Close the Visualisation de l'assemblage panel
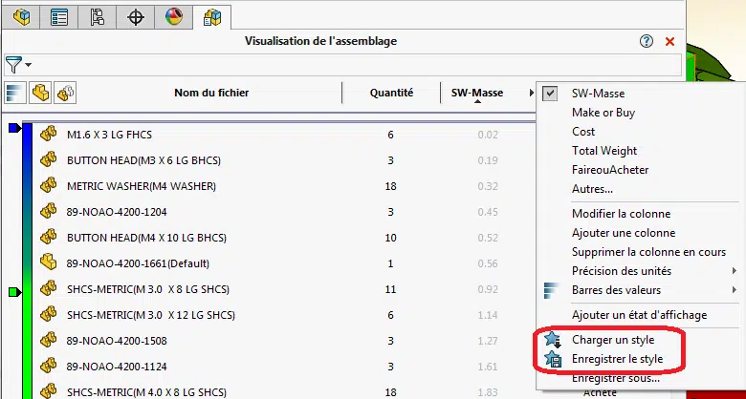 (x=669, y=42)
